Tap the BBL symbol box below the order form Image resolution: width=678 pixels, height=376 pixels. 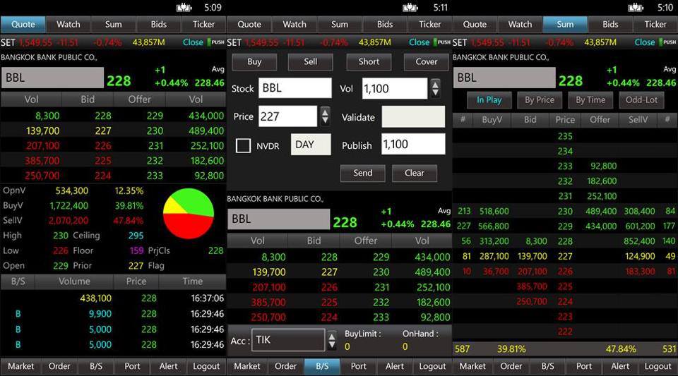(279, 219)
